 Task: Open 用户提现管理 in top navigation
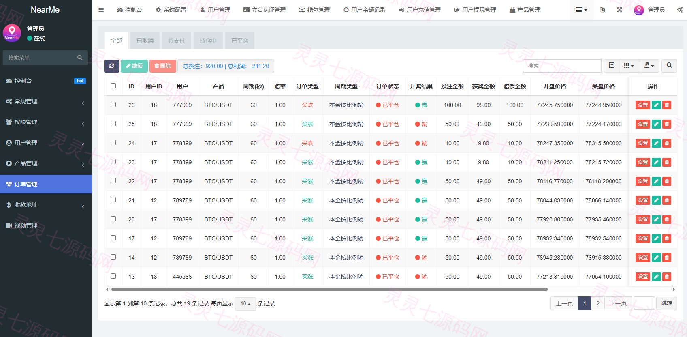click(475, 10)
